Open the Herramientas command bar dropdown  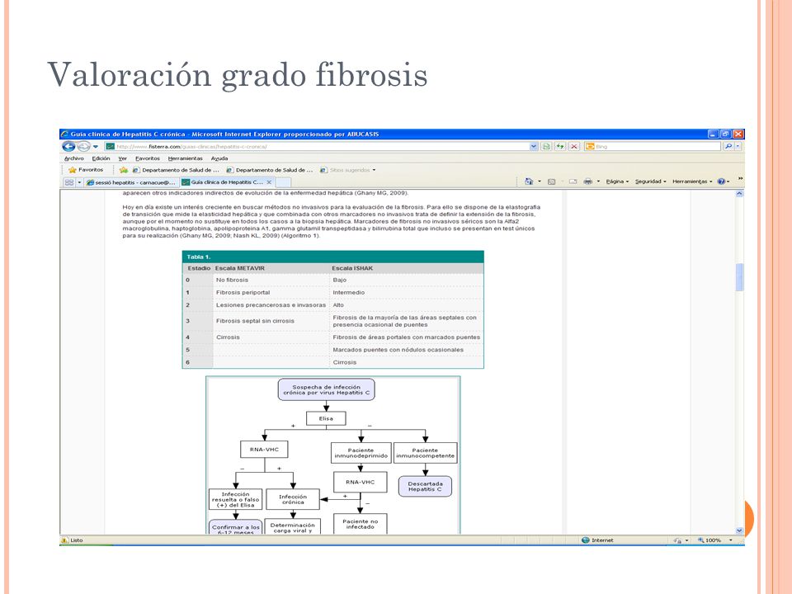tap(692, 181)
